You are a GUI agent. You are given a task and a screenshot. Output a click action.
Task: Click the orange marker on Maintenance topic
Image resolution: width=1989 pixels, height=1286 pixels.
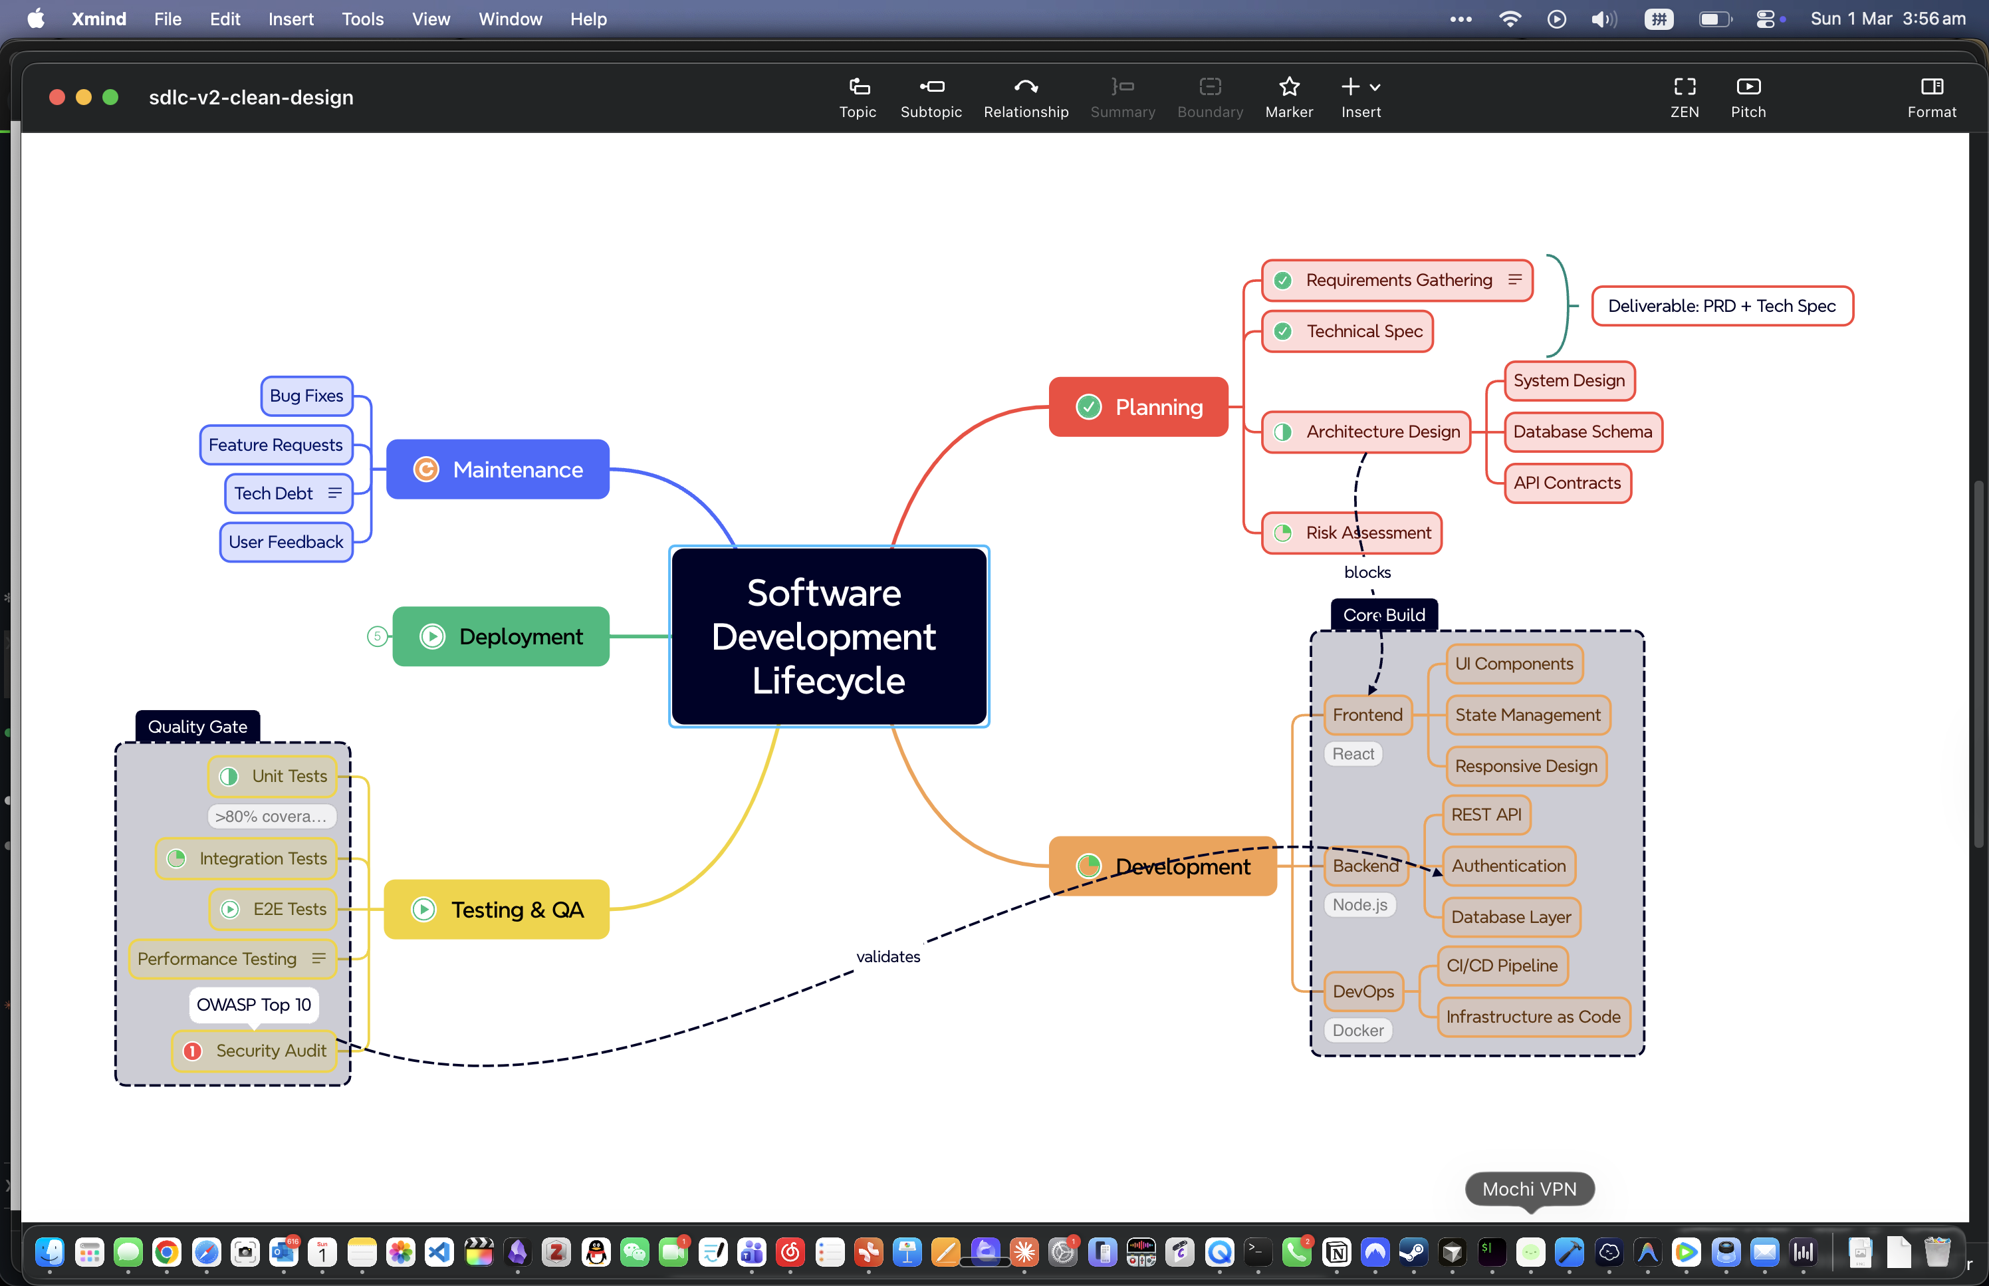point(425,469)
